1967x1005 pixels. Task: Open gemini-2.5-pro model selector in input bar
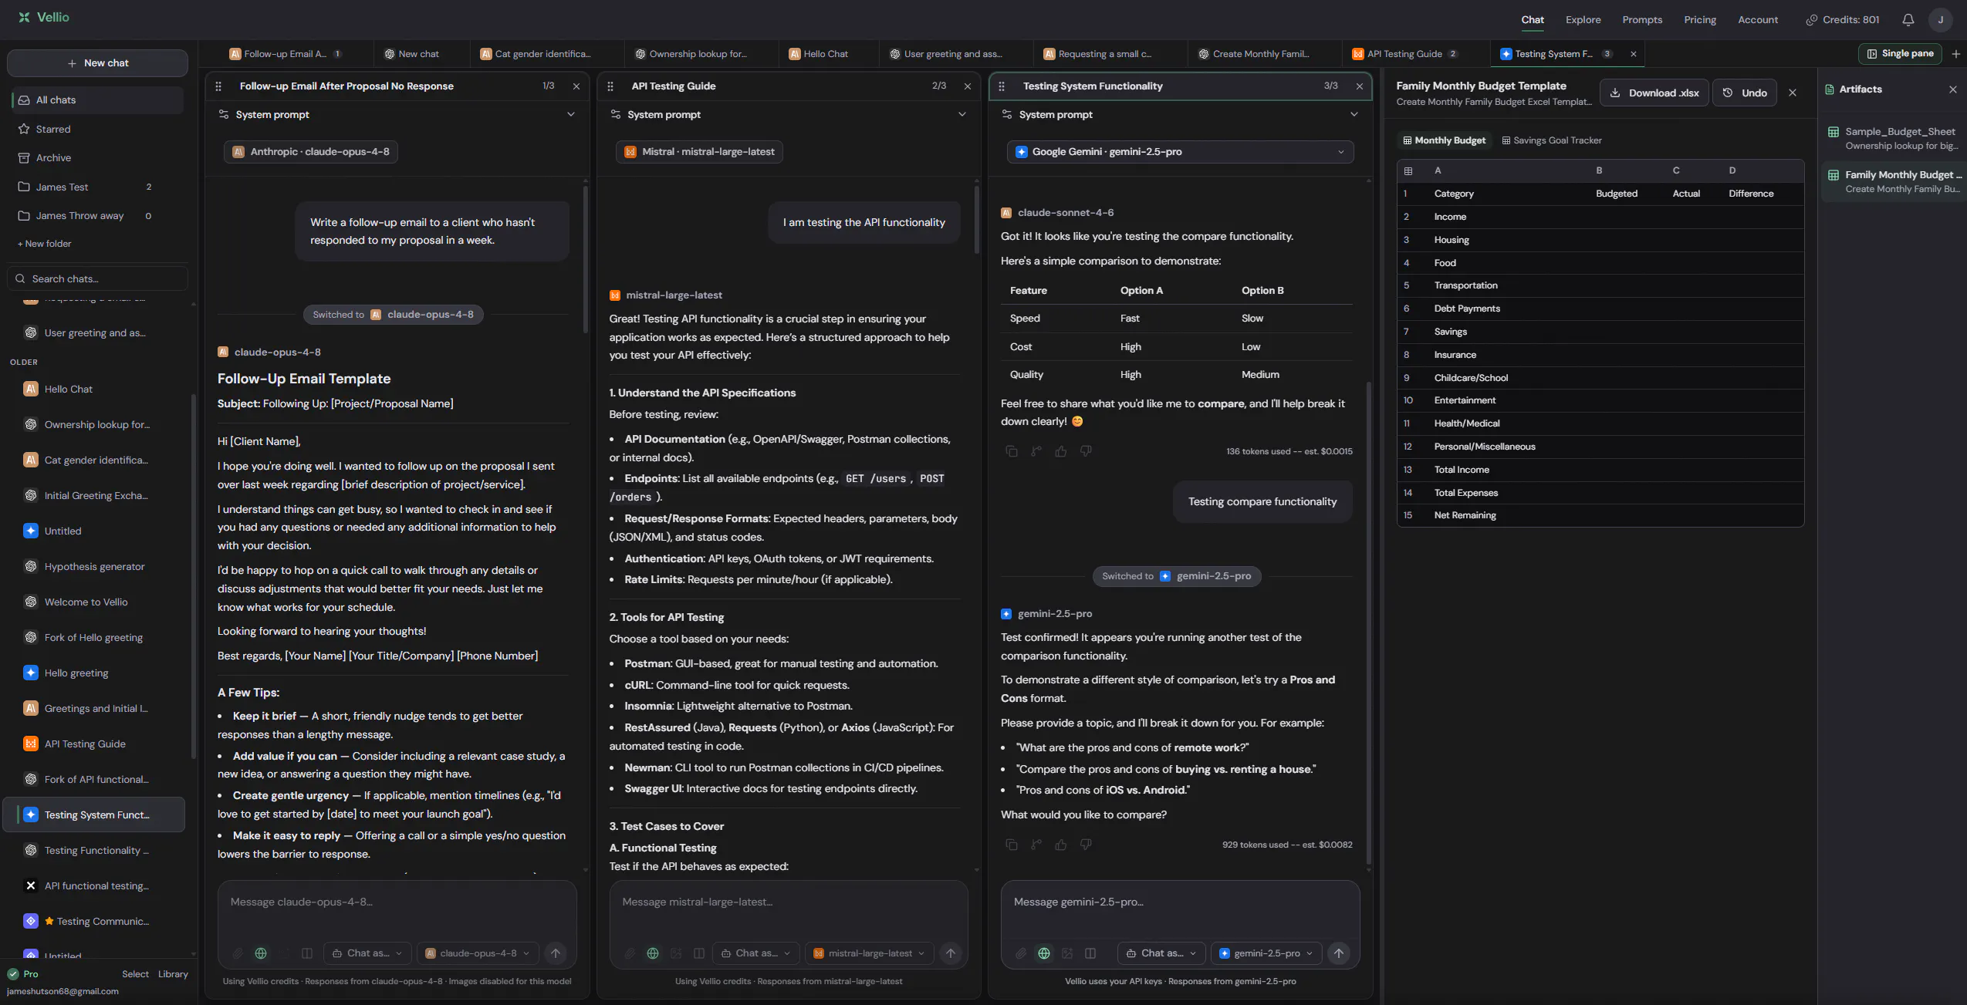tap(1266, 953)
